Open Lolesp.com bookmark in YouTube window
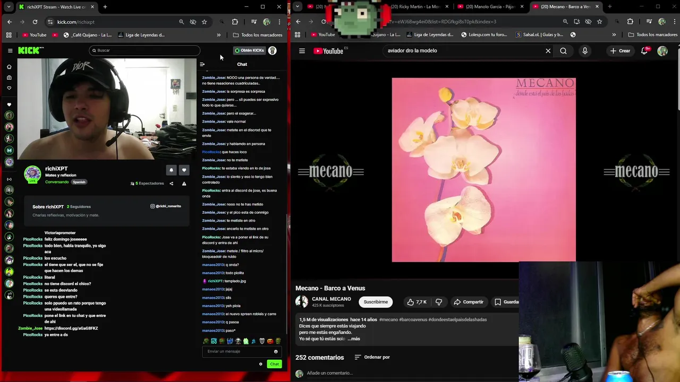The image size is (680, 382). pyautogui.click(x=484, y=35)
